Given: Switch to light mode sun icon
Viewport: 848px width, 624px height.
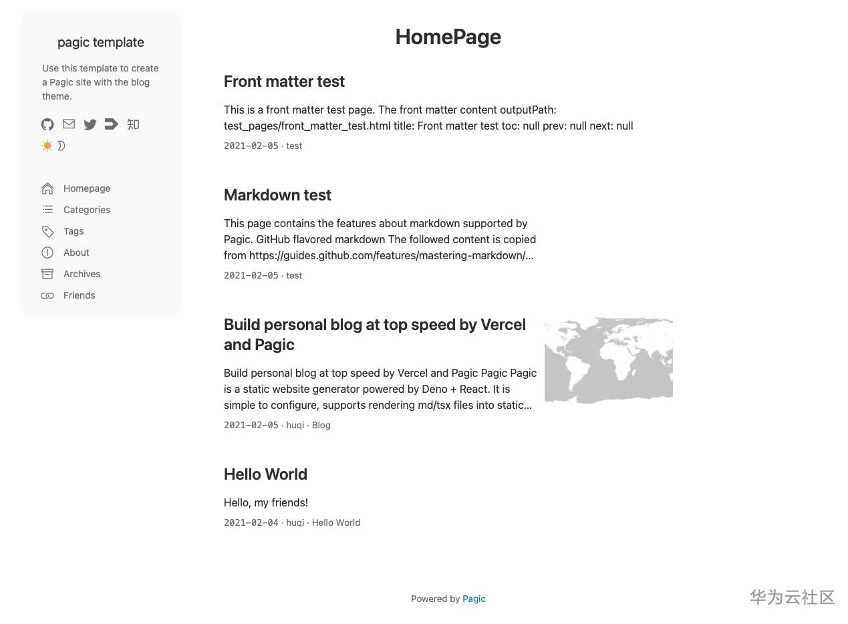Looking at the screenshot, I should click(x=47, y=146).
